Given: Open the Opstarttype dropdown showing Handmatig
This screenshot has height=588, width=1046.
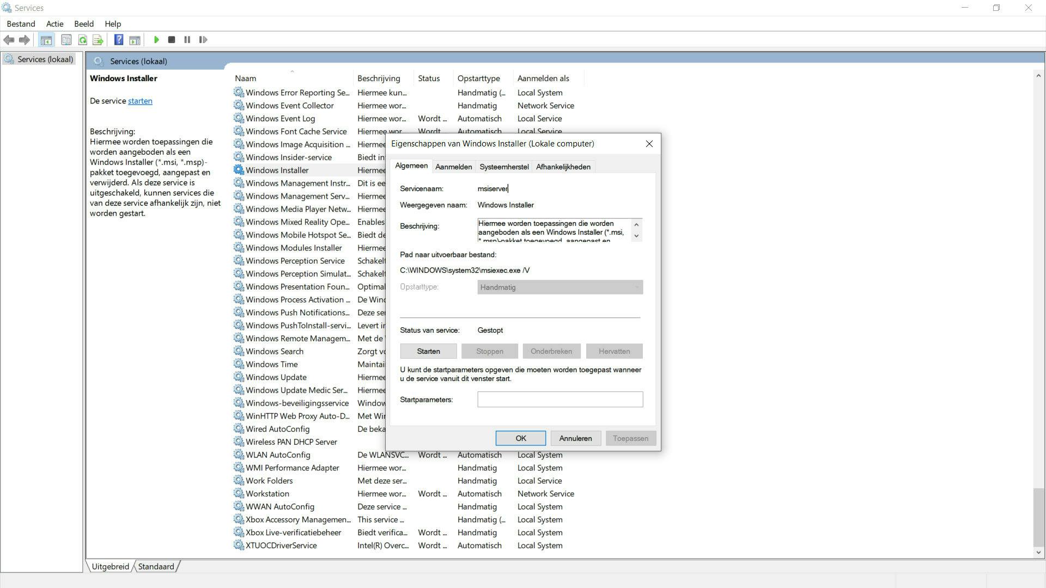Looking at the screenshot, I should [x=560, y=287].
